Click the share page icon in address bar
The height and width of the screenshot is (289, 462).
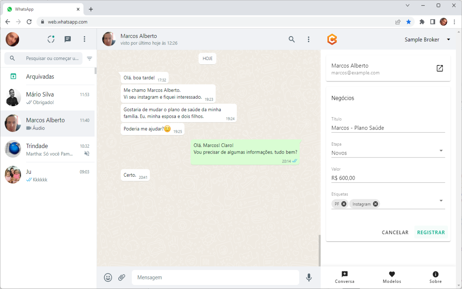[x=398, y=22]
